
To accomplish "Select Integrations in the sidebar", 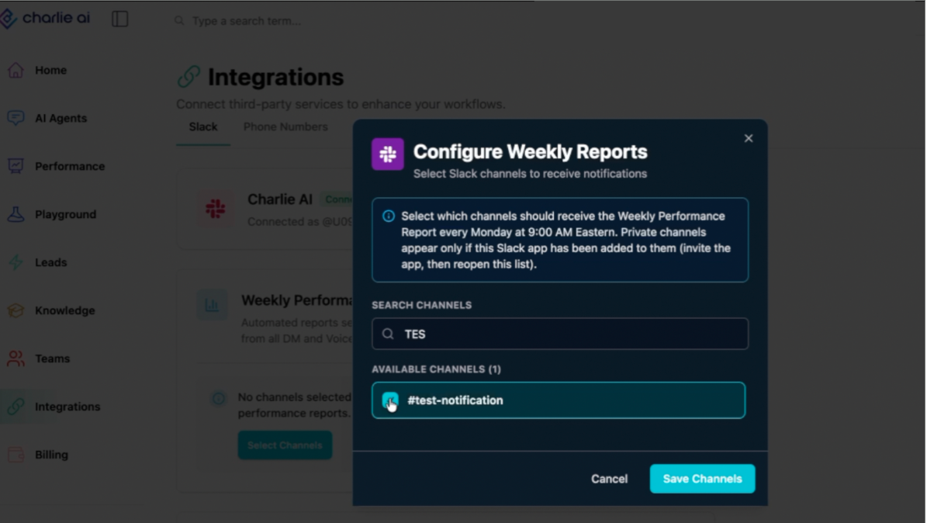I will pyautogui.click(x=67, y=407).
